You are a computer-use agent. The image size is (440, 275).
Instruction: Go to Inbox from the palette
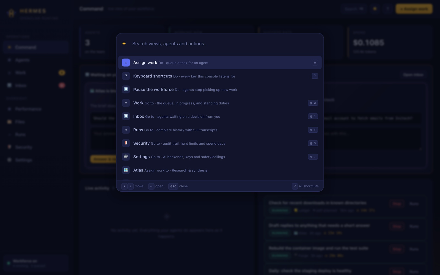click(220, 116)
